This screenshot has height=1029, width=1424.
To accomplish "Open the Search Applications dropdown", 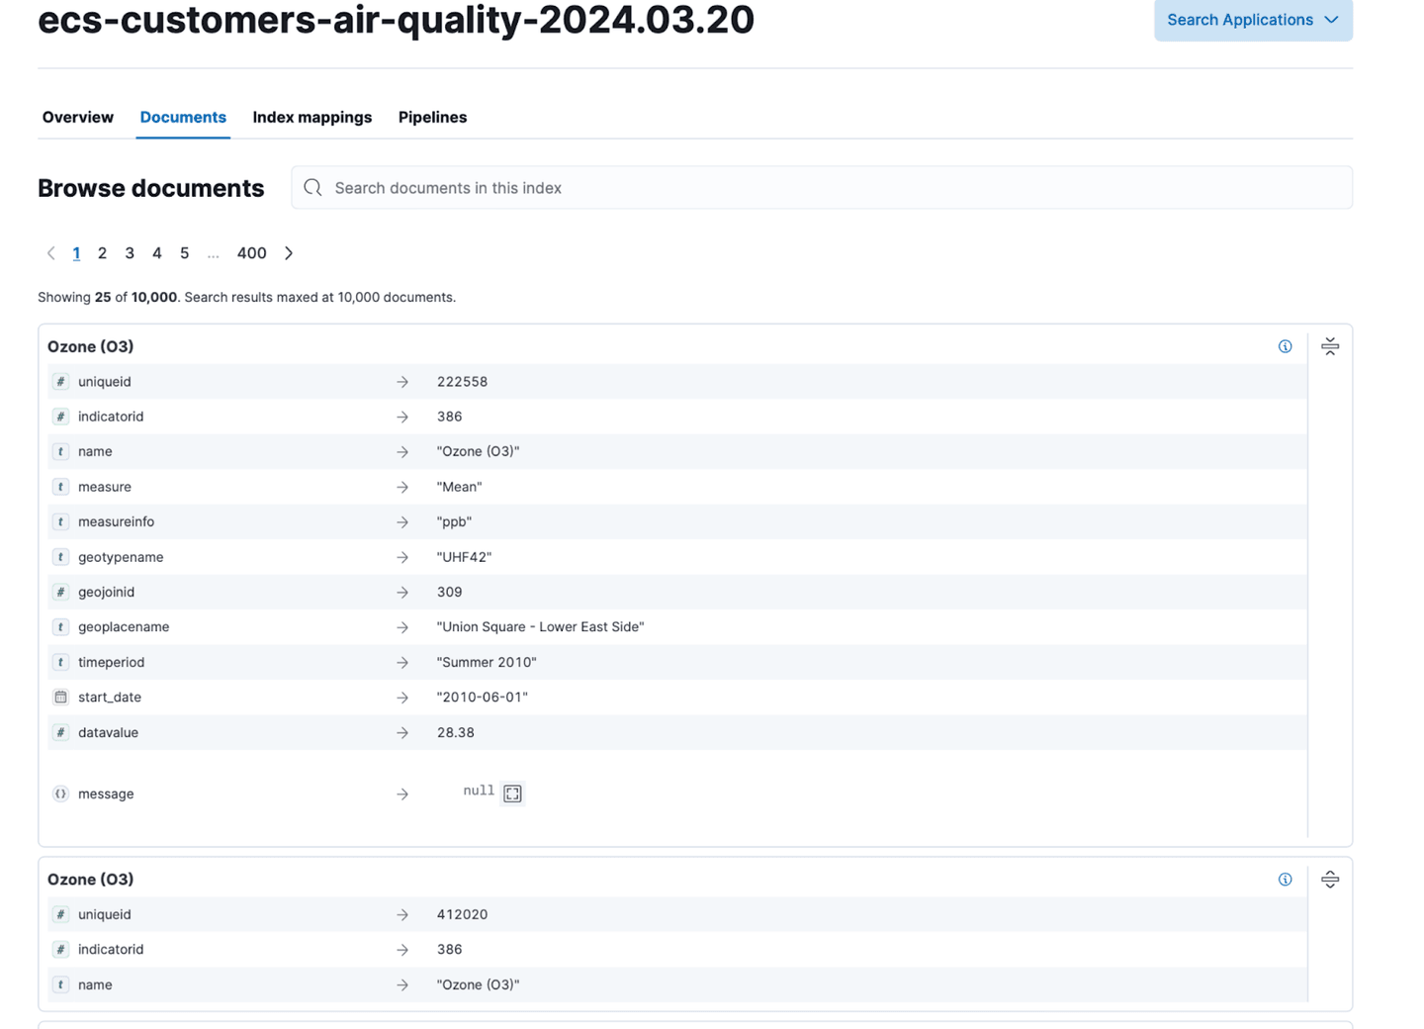I will [1252, 20].
